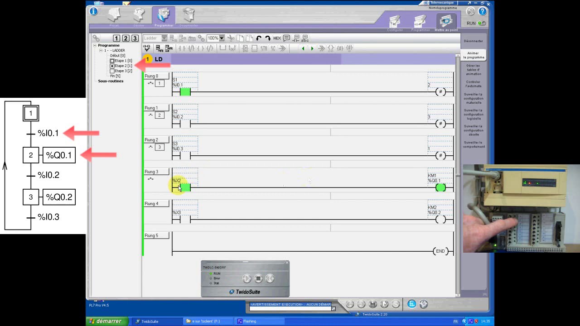Image resolution: width=580 pixels, height=326 pixels.
Task: Open the preferences tools icon near help
Action: pyautogui.click(x=471, y=12)
